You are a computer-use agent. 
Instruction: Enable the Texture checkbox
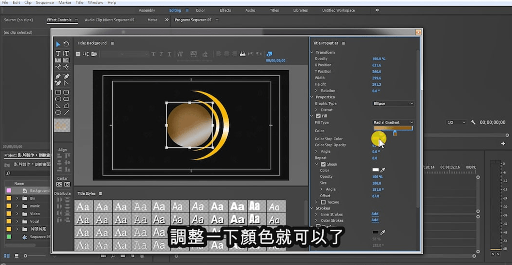point(323,203)
